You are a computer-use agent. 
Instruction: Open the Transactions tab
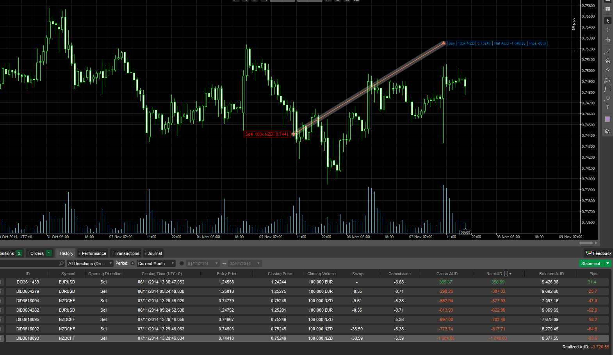click(126, 253)
